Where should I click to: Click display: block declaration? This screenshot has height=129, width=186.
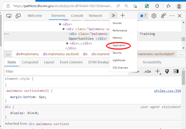tap(24, 113)
